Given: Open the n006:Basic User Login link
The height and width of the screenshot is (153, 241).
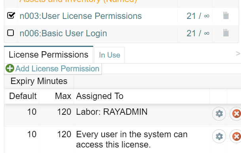Looking at the screenshot, I should (63, 33).
